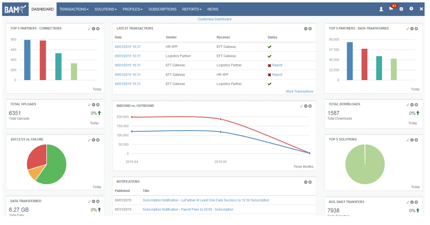430x225 pixels.
Task: Edit Top 5 Partners - Connections widget
Action: pyautogui.click(x=89, y=29)
